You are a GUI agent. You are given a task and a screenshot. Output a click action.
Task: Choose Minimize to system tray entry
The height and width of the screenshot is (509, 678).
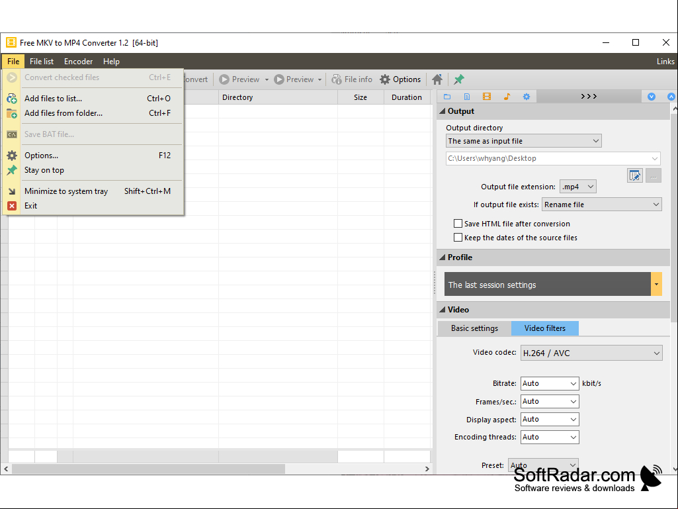93,191
